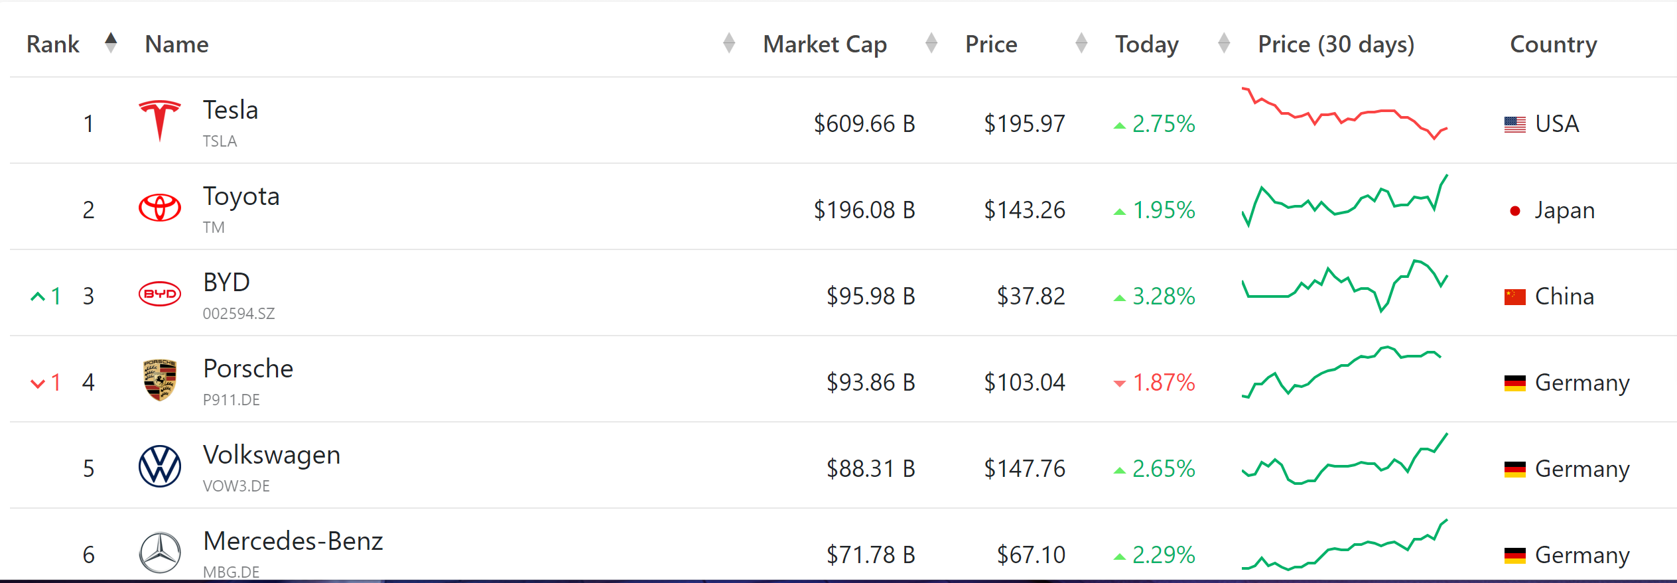Click the Toyota logo icon

click(159, 208)
